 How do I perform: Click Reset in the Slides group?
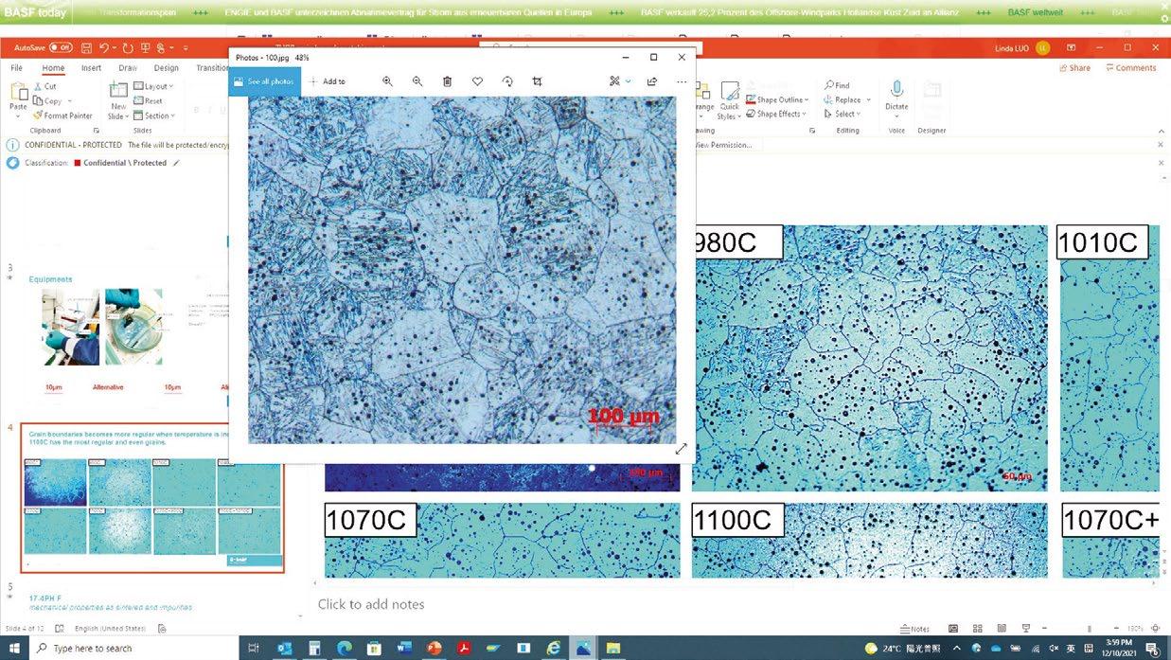(x=148, y=101)
